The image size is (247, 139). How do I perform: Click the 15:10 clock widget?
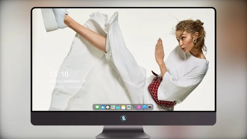coord(59,74)
